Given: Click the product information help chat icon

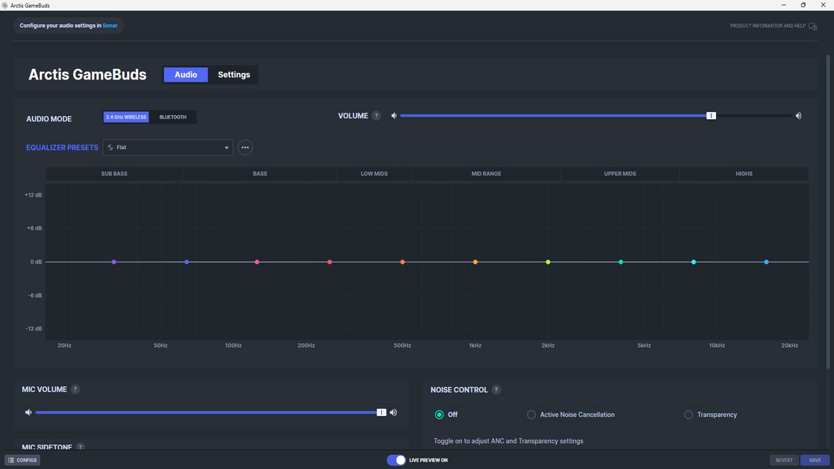Looking at the screenshot, I should [812, 26].
